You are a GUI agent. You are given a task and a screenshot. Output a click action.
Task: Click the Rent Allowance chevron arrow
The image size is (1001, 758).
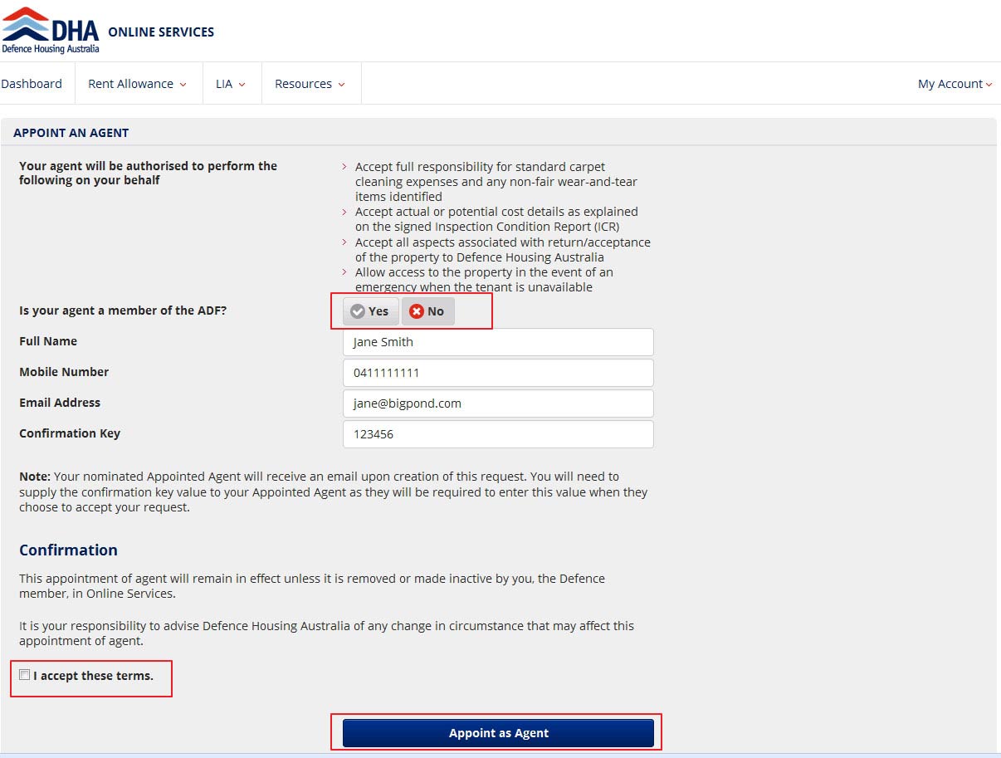183,85
